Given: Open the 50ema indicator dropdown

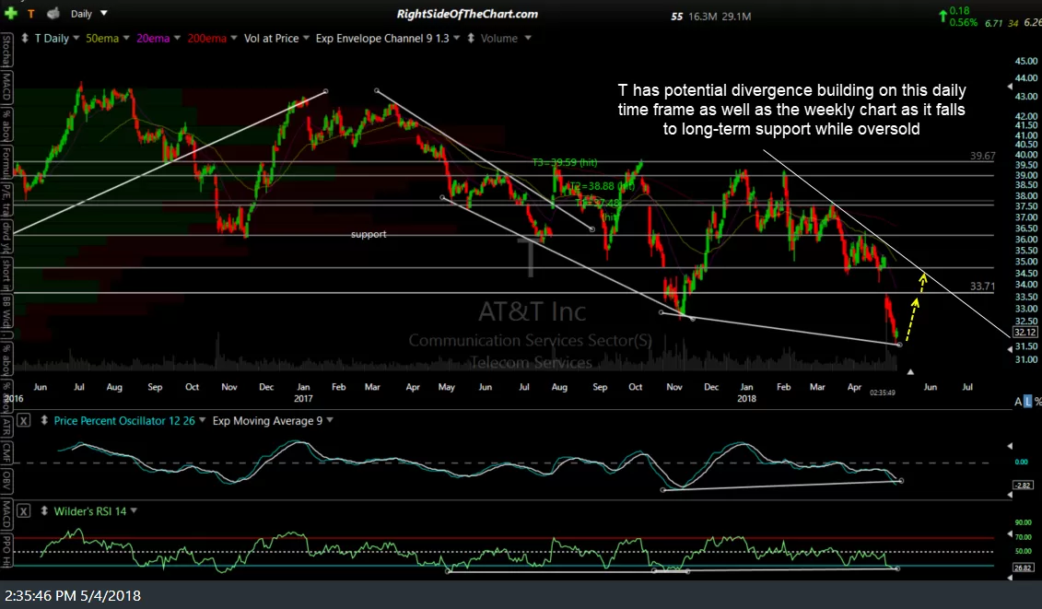Looking at the screenshot, I should 125,39.
